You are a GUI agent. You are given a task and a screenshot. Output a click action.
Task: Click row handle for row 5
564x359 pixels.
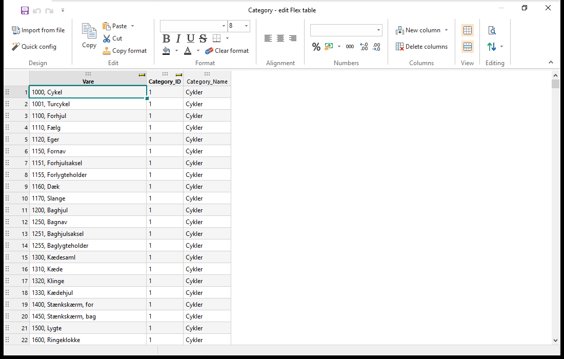coord(7,139)
